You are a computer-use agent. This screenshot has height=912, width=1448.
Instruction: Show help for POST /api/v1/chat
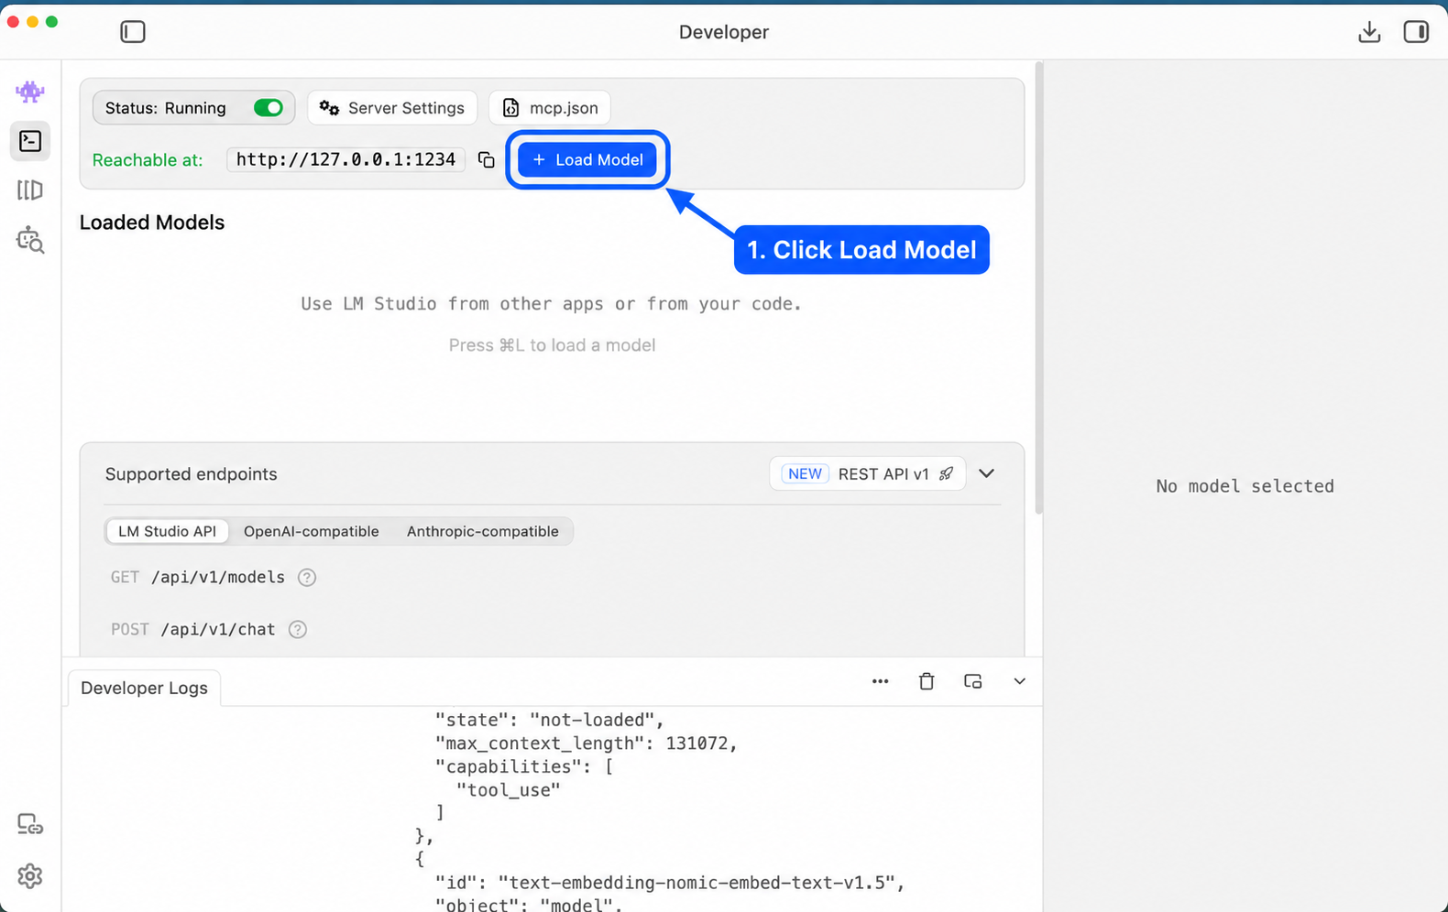298,630
